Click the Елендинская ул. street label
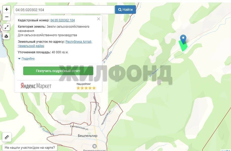This screenshot has height=151, width=231. pos(79,128)
